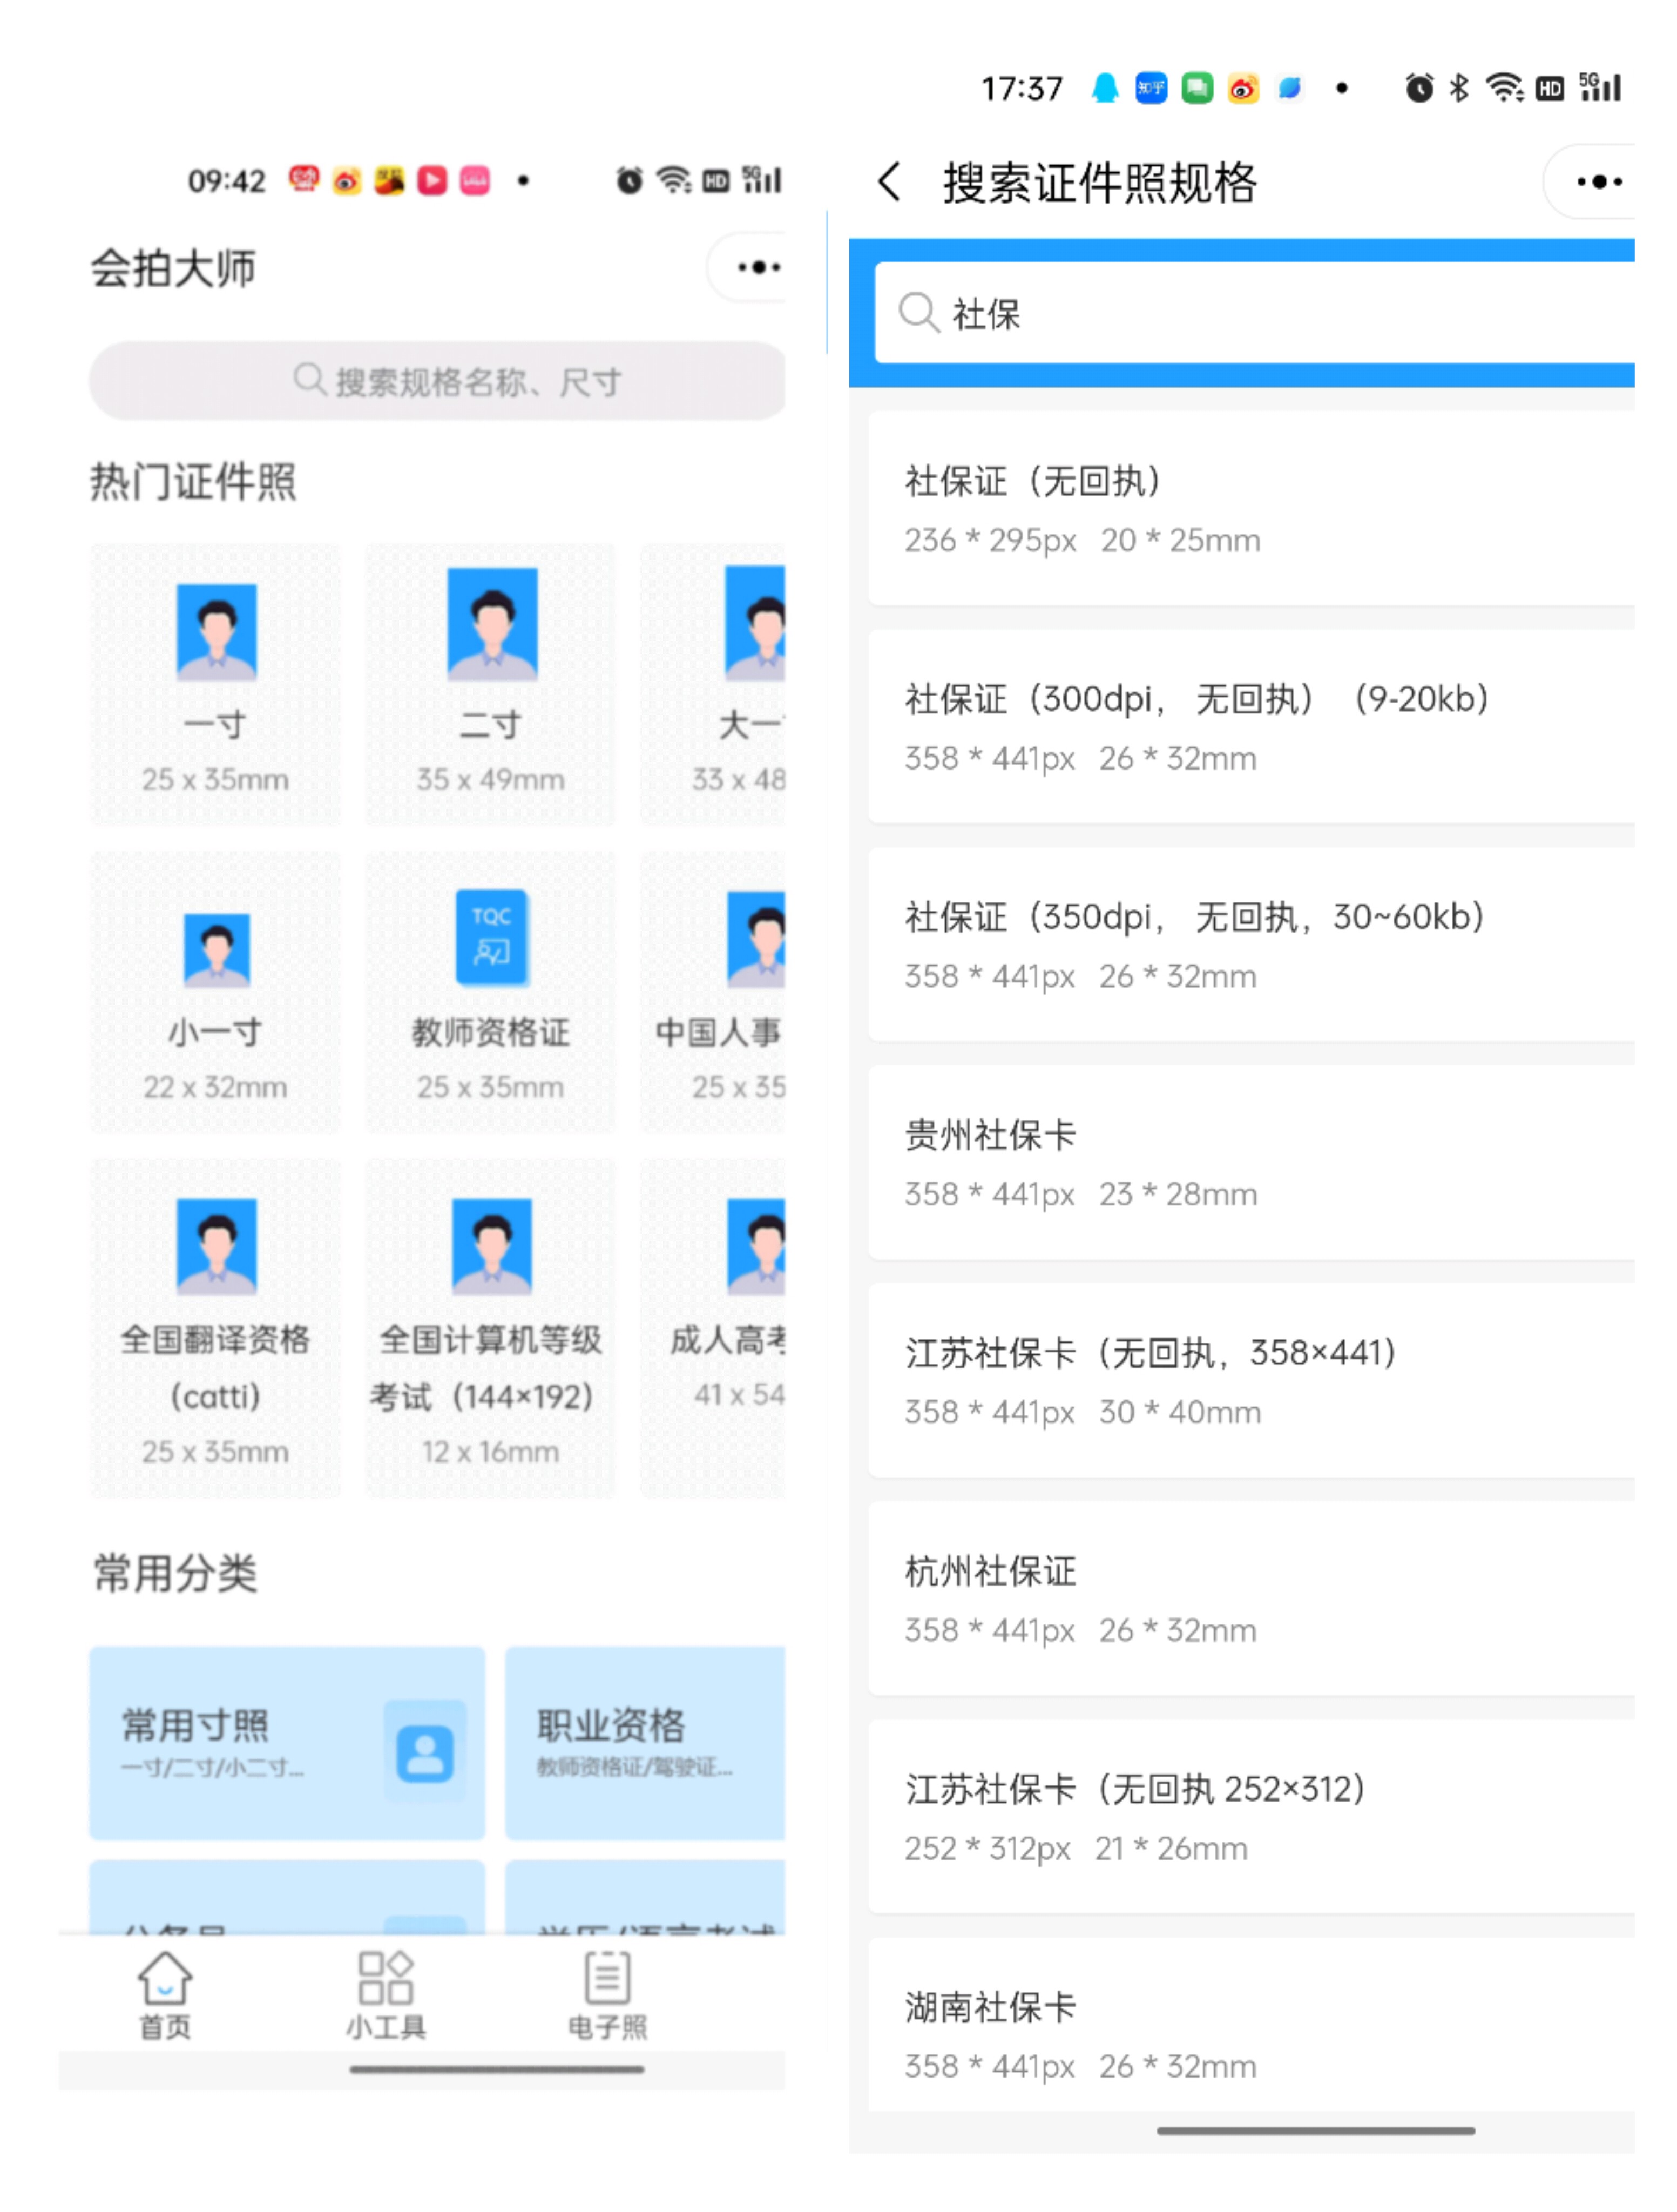Select 江苏社保卡（无回执，358×441）result
The width and height of the screenshot is (1677, 2212).
pos(1251,1380)
